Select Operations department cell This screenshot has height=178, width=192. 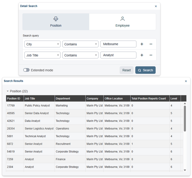coord(70,128)
